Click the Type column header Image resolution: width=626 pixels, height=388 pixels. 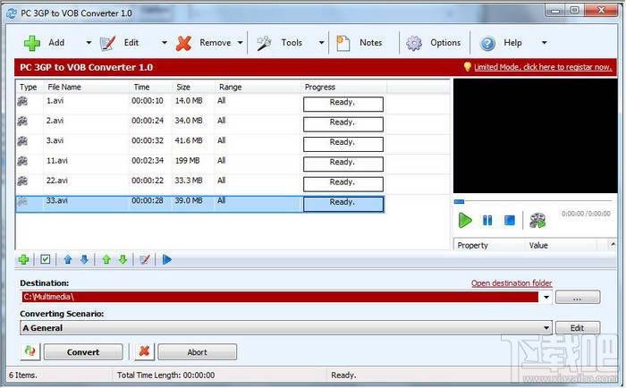coord(30,87)
